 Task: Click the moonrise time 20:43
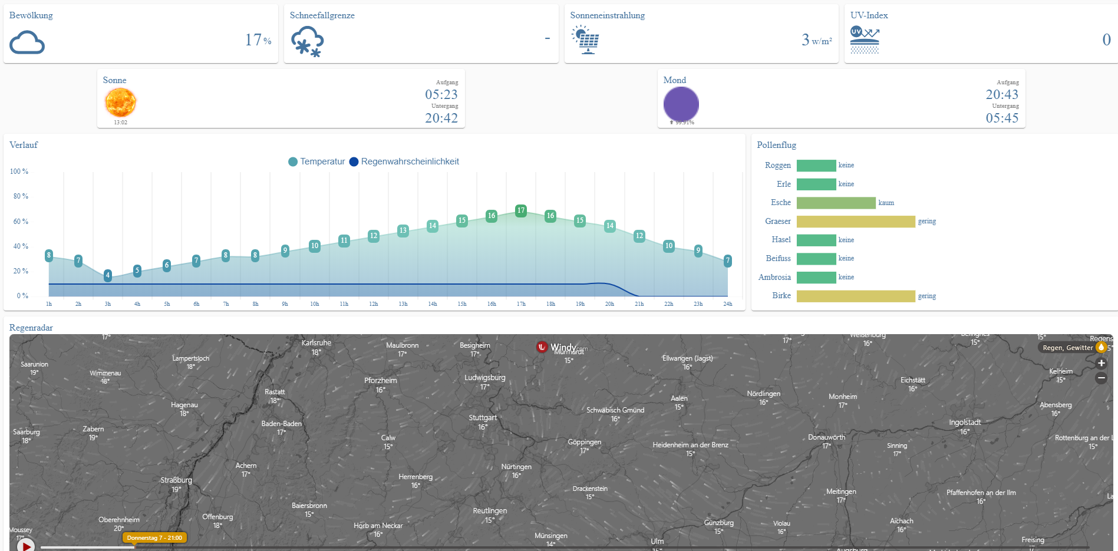tap(1002, 94)
